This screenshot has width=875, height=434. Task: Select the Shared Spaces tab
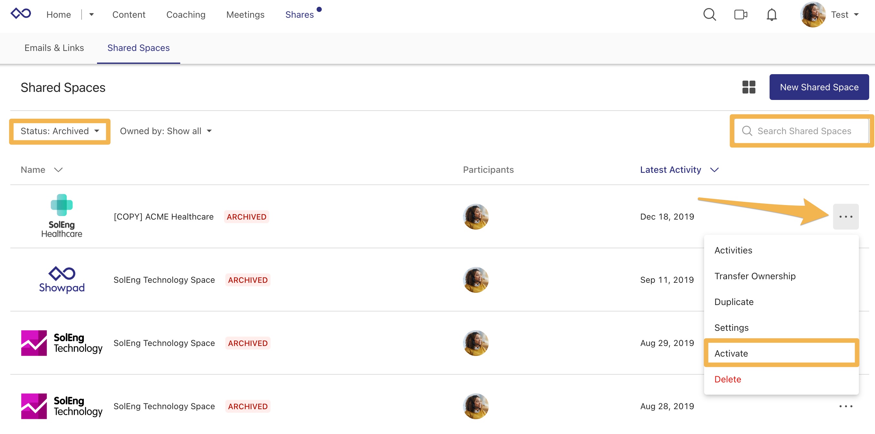pos(138,48)
